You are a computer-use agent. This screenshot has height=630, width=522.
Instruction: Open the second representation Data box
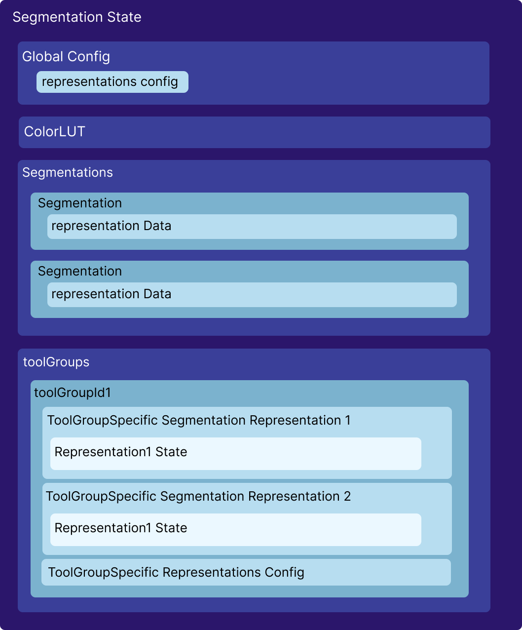(x=252, y=295)
